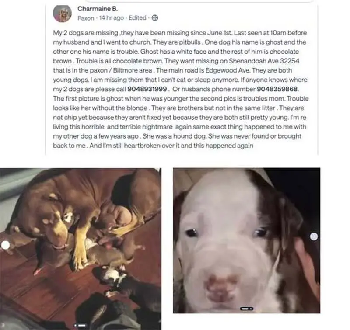Open Charmaine B.'s profile avatar
Viewport: 350px width, 330px height.
(x=62, y=14)
